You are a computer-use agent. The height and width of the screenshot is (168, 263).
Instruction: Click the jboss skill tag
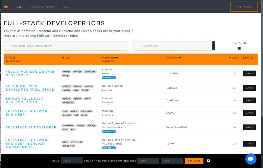[x=84, y=115]
